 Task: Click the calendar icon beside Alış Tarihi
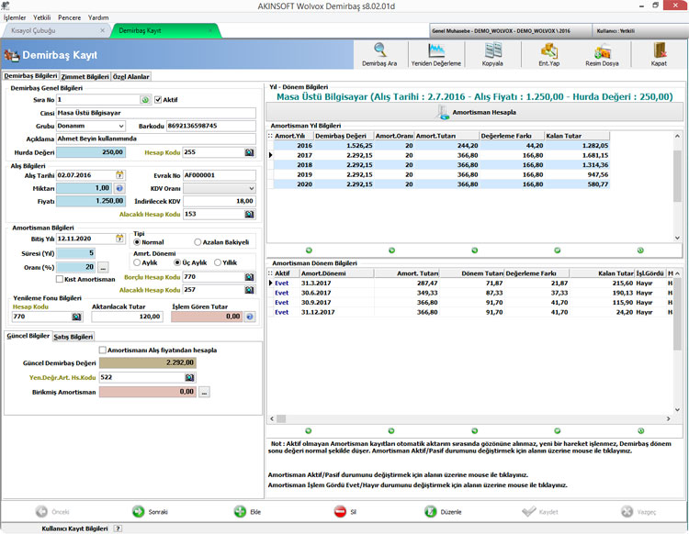119,175
